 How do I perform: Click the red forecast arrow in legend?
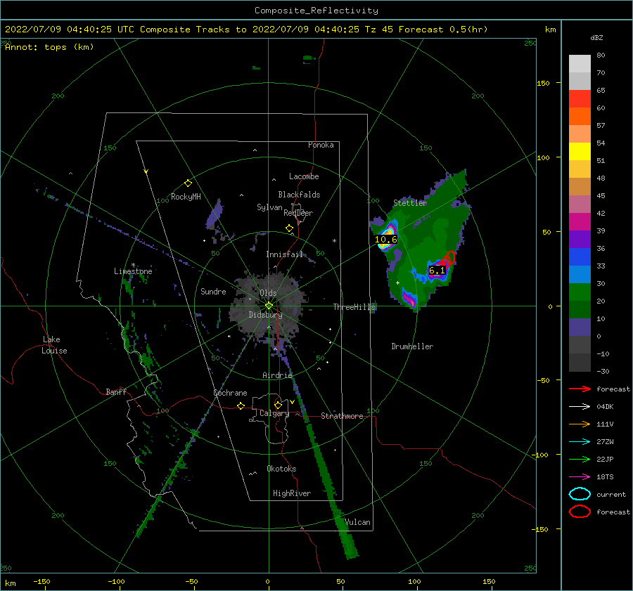pos(580,389)
